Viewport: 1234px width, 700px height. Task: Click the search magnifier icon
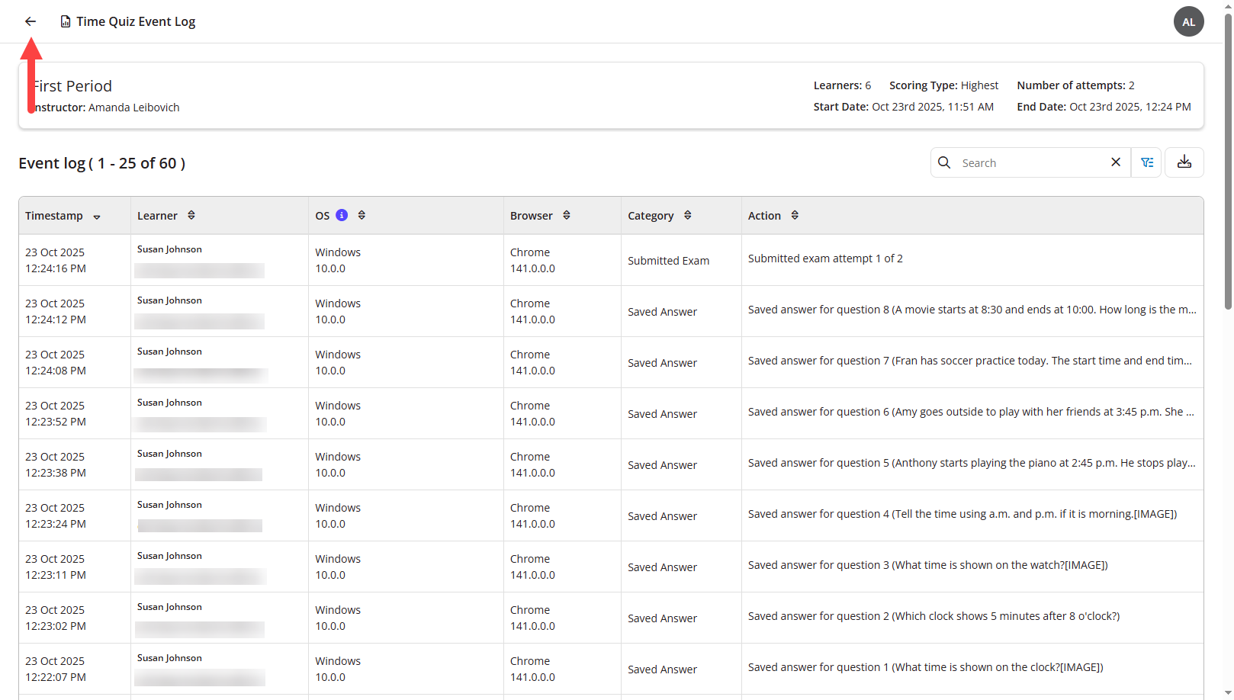[x=945, y=162]
